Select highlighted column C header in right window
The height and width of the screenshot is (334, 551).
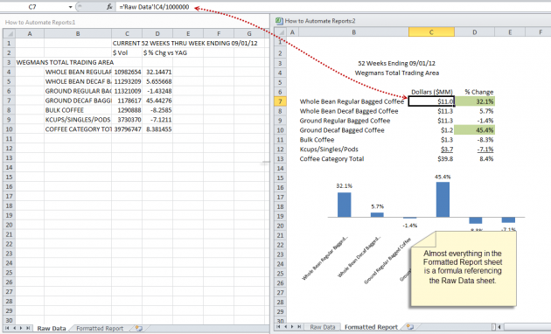click(431, 32)
